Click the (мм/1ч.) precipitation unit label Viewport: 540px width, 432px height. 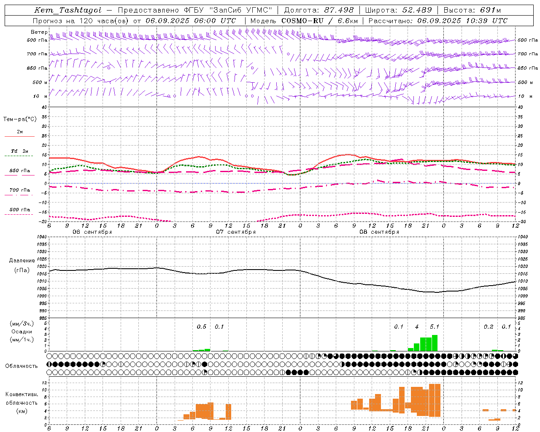pos(22,340)
